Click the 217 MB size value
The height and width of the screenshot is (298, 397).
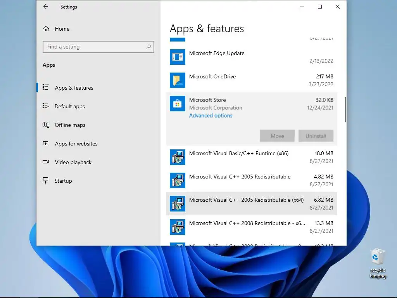click(325, 76)
